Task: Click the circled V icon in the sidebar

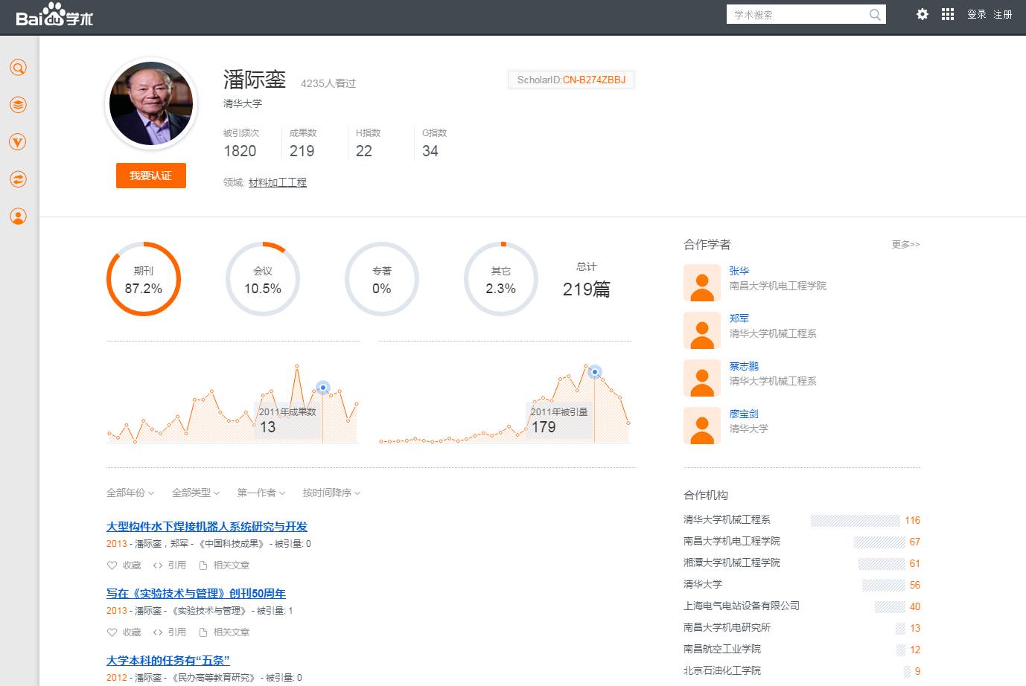Action: click(x=19, y=142)
